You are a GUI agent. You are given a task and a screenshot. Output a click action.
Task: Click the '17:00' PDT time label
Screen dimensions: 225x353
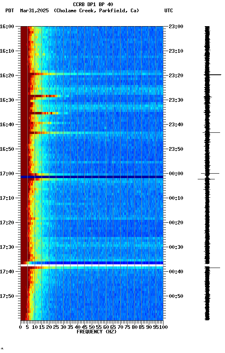point(7,174)
